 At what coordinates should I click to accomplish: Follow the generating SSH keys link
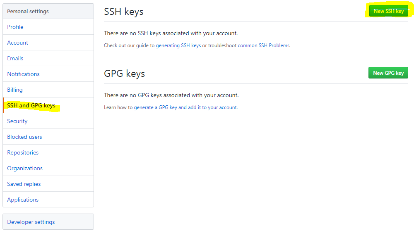pyautogui.click(x=178, y=45)
